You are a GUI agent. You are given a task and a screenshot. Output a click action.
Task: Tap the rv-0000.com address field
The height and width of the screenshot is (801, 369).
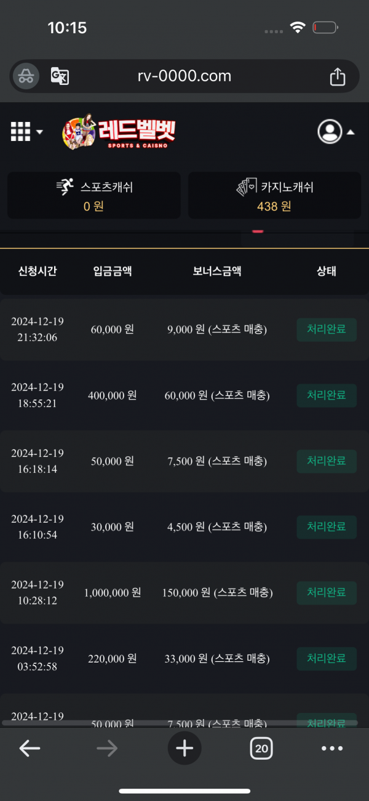184,76
